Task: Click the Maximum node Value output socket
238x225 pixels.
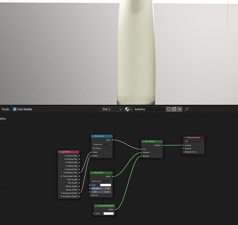Action: tap(113, 140)
